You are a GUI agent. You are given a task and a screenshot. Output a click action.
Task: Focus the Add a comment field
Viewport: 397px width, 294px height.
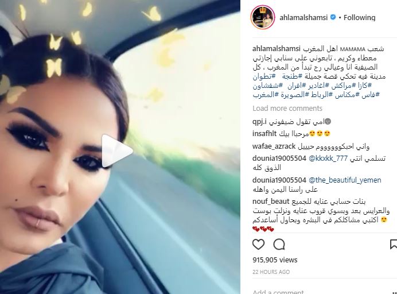coord(324,292)
